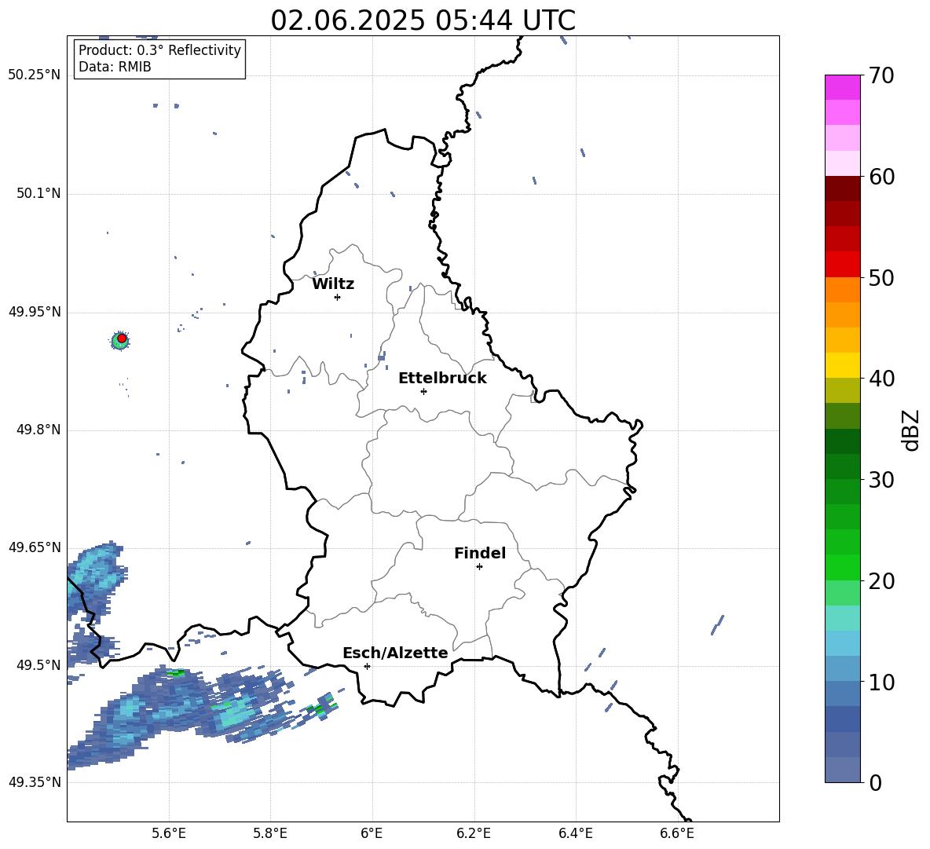Click the 'Data: RMIB' label
Viewport: 930px width, 849px height.
(x=115, y=67)
